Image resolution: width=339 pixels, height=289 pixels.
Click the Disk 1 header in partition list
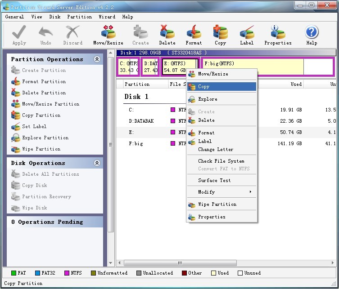pos(136,97)
